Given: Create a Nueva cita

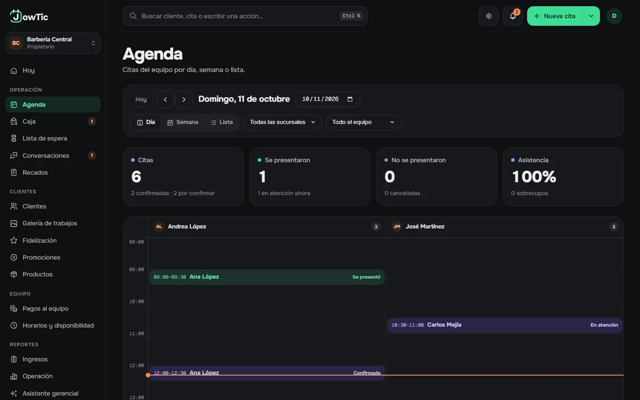Looking at the screenshot, I should tap(555, 16).
